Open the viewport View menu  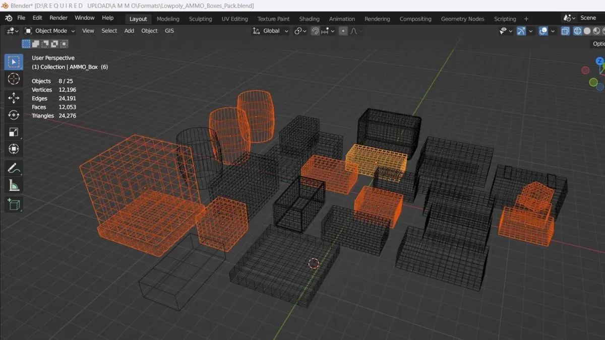88,31
